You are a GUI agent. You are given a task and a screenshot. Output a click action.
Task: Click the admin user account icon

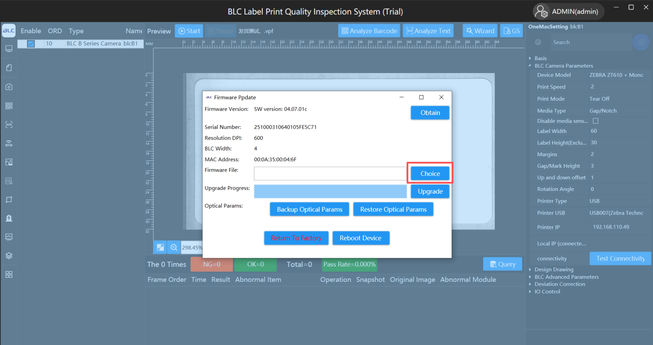(541, 12)
